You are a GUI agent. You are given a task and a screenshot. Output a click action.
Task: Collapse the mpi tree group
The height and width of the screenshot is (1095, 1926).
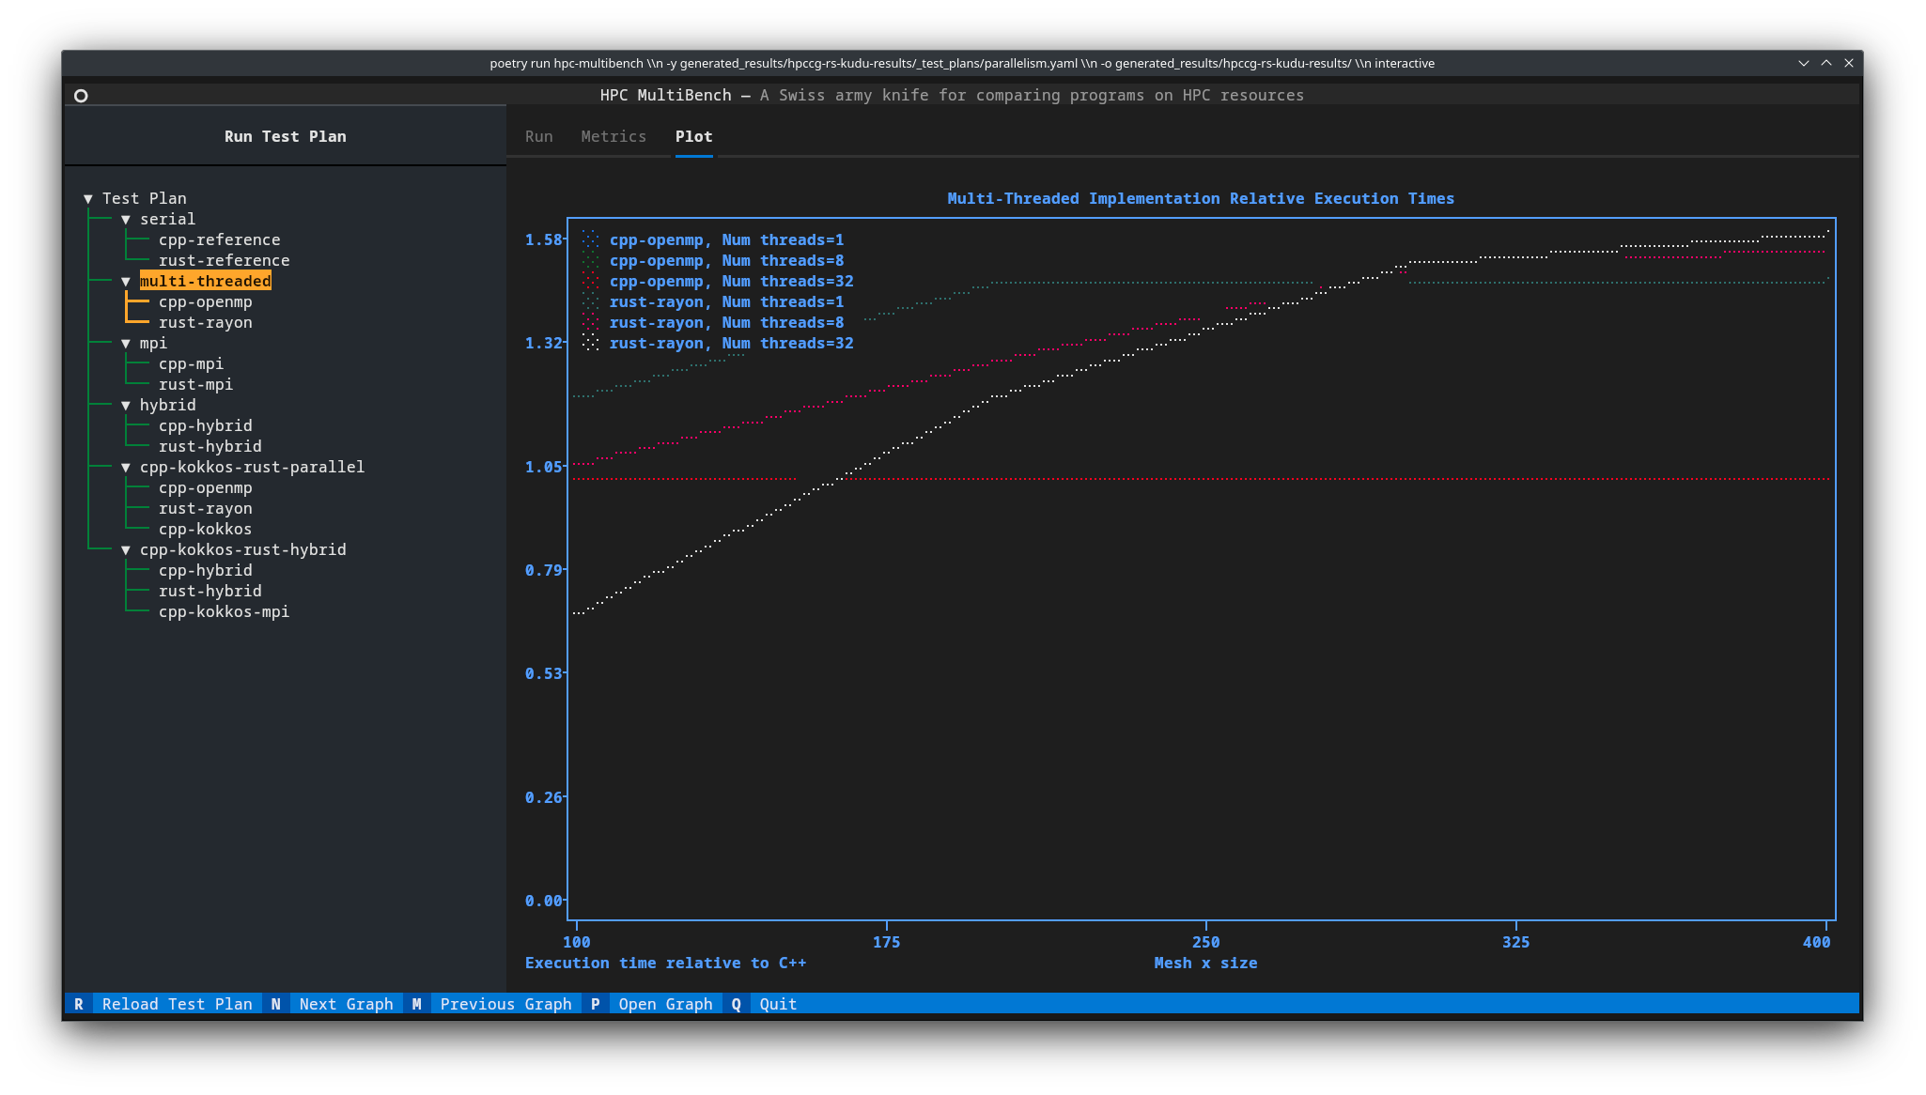pyautogui.click(x=126, y=343)
